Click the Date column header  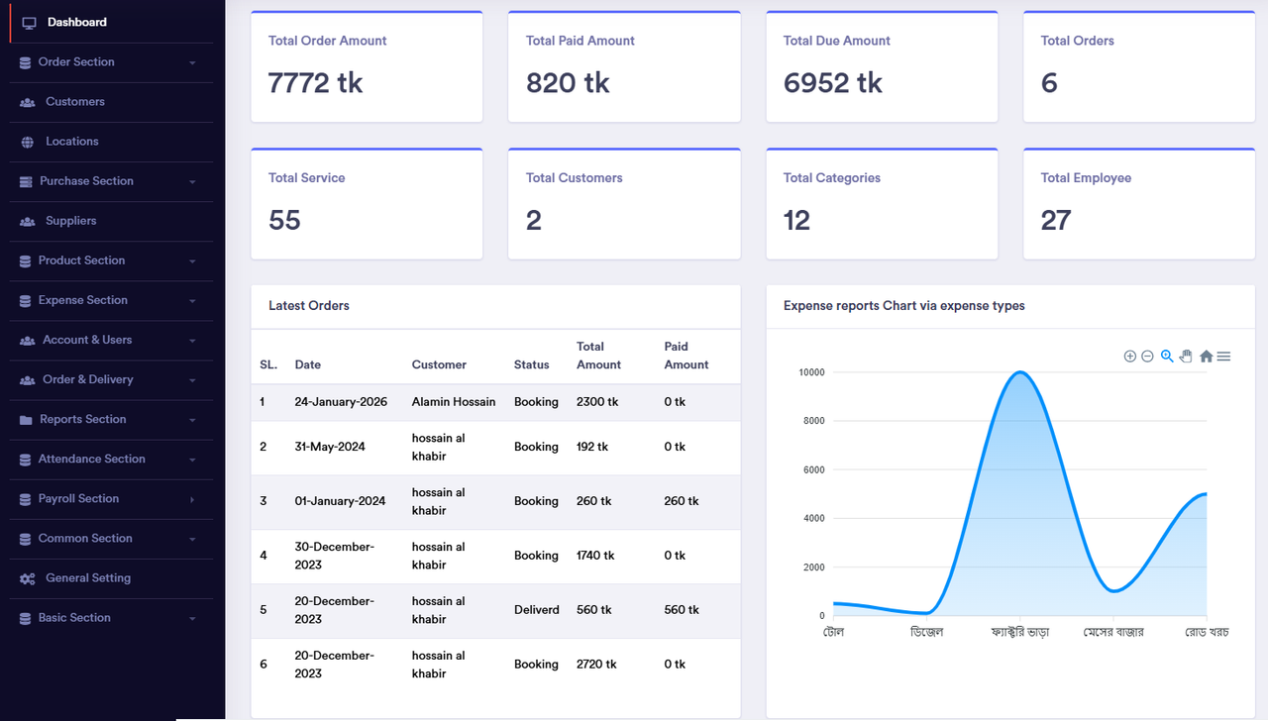[308, 364]
